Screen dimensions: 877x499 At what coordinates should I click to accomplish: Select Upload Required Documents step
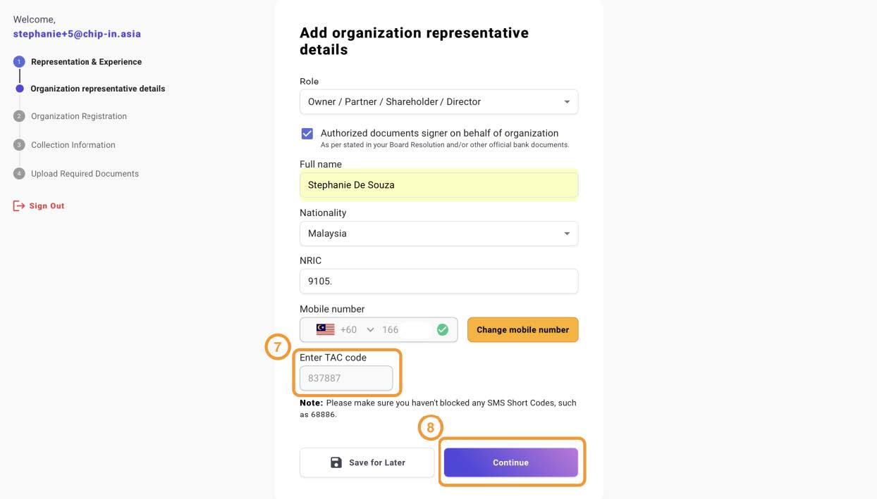coord(85,174)
